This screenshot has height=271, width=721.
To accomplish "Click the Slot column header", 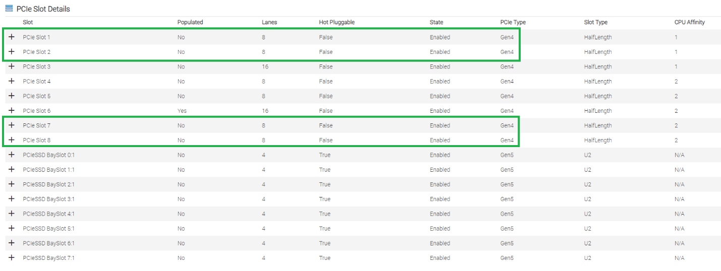I will (x=28, y=22).
